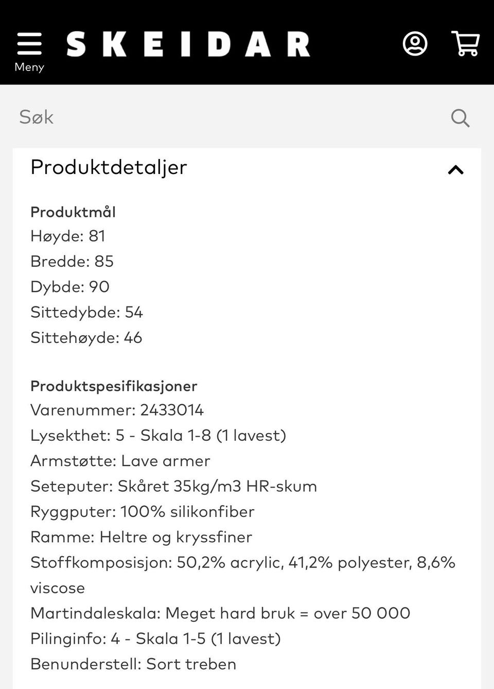The width and height of the screenshot is (494, 689).
Task: Click the three-line menu icon
Action: click(x=29, y=44)
